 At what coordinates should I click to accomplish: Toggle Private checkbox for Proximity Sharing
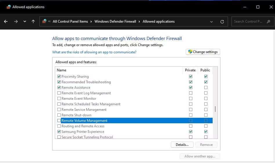coord(191,76)
